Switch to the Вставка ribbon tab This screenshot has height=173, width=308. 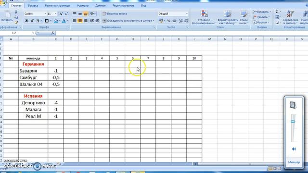coord(33,6)
